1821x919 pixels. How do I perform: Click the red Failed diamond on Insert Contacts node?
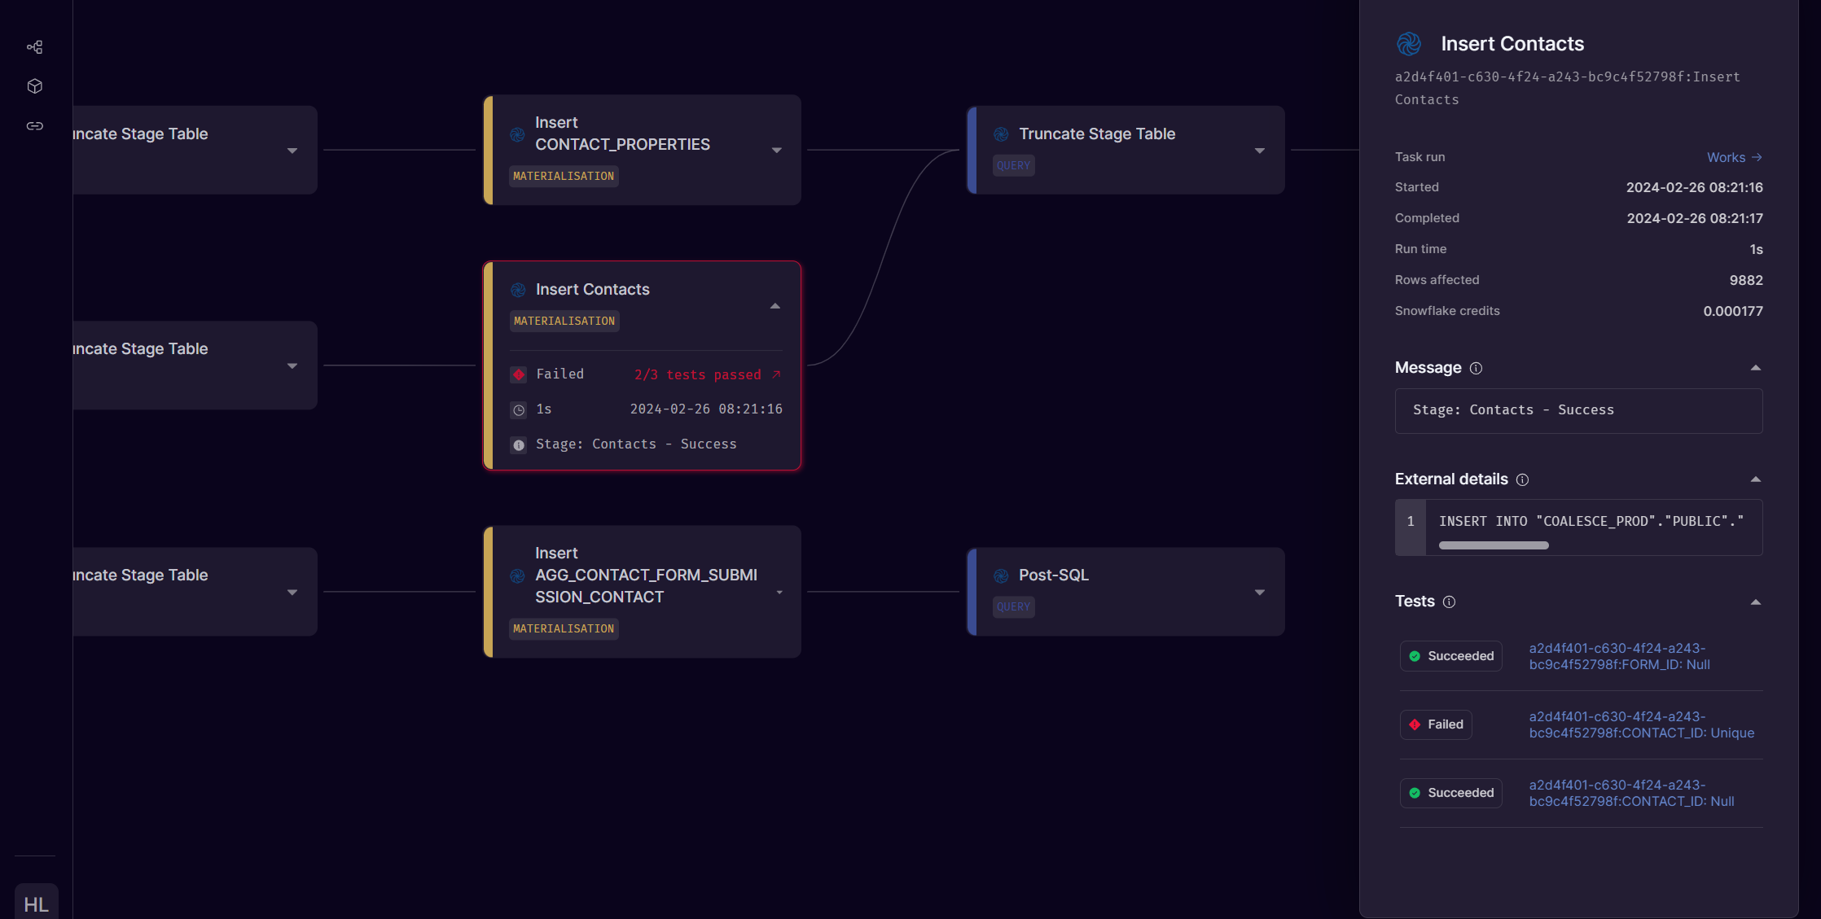coord(519,374)
